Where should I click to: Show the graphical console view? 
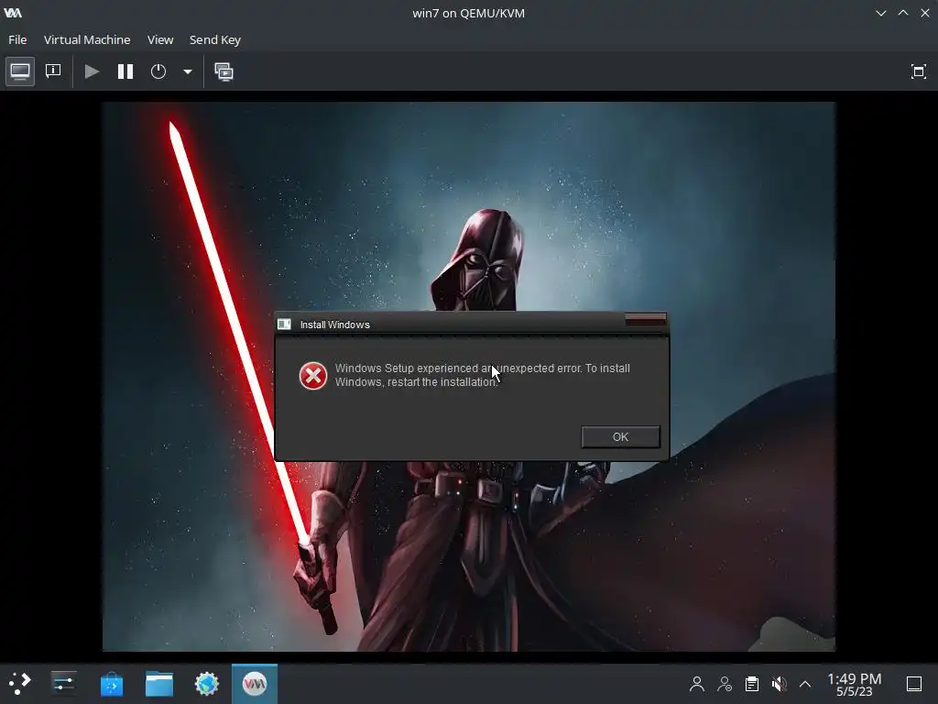coord(20,71)
